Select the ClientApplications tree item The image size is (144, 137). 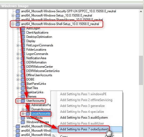[x=37, y=33]
